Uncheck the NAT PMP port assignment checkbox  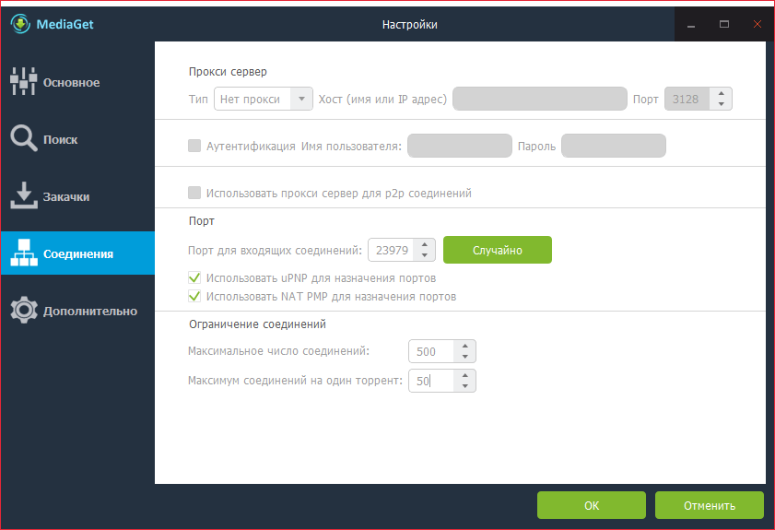click(194, 296)
